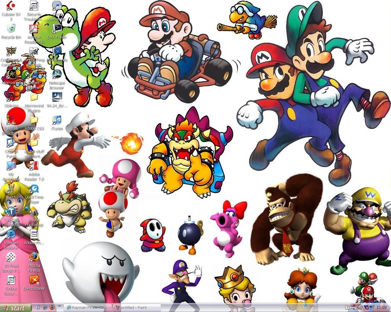Screen dimensions: 391x312
Task: Click the Internet Explorer quick launch icon
Action: (x=45, y=307)
